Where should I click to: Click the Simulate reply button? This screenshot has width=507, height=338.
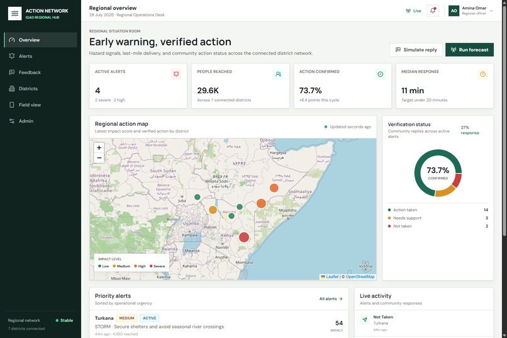pos(416,50)
